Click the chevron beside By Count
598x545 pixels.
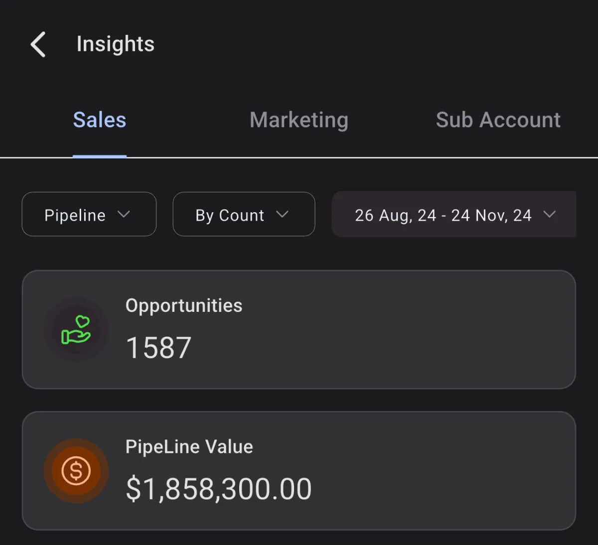click(282, 214)
